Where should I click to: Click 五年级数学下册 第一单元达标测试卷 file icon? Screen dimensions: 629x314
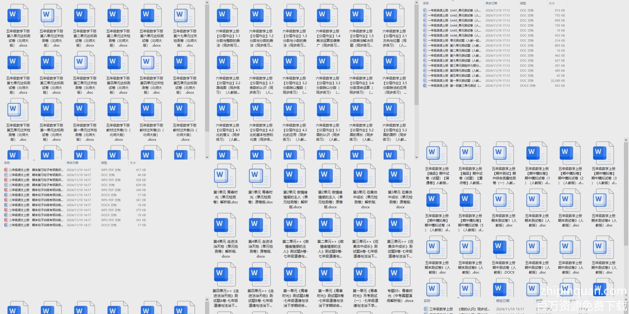[51, 110]
